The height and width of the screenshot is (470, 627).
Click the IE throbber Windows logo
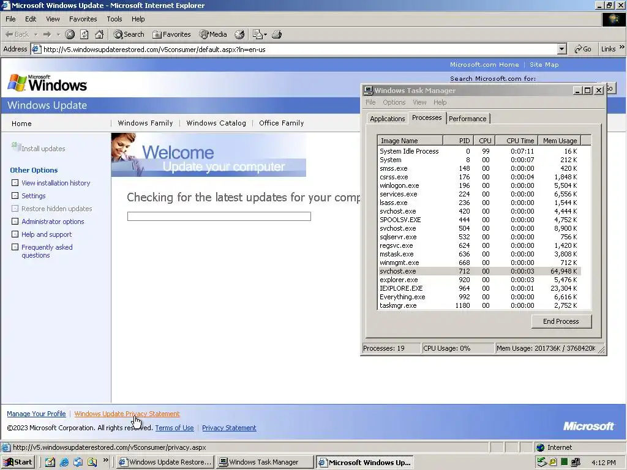tap(614, 20)
